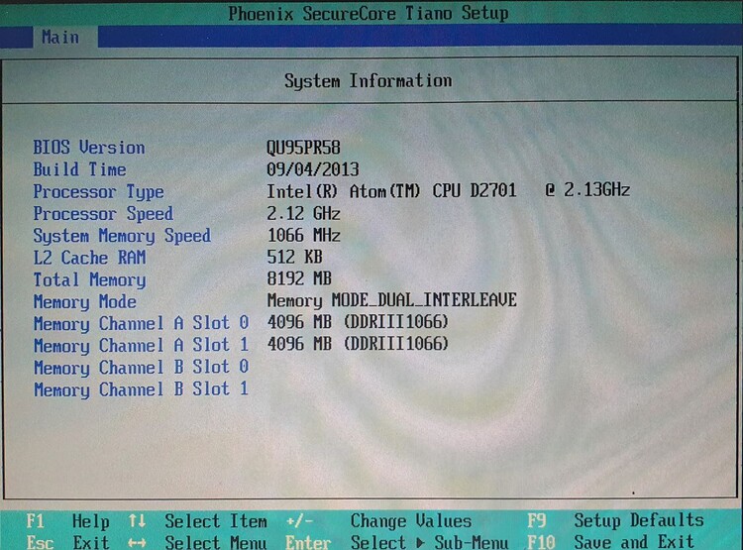Click the BIOS Version label
743x550 pixels.
89,148
